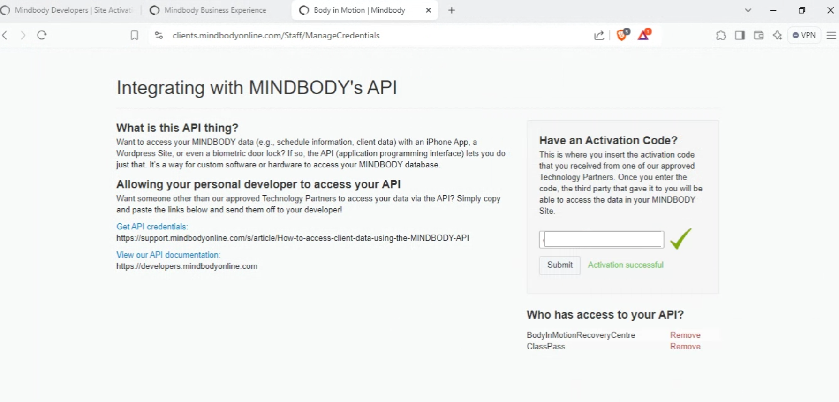
Task: Remove ClassPass API access
Action: [x=685, y=346]
